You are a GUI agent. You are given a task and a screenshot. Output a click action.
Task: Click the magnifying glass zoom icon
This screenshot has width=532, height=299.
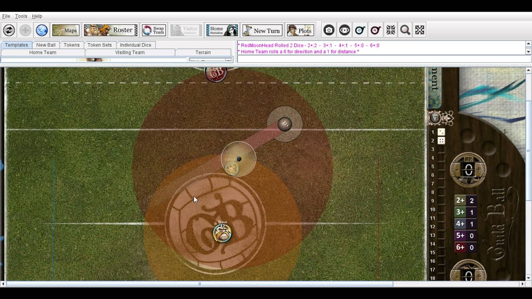[405, 30]
